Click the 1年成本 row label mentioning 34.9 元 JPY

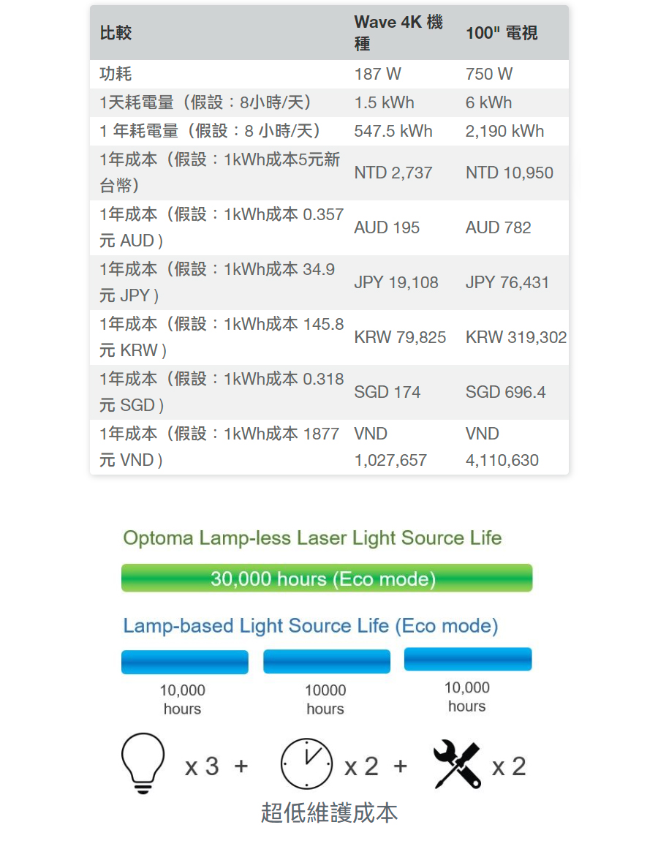217,282
